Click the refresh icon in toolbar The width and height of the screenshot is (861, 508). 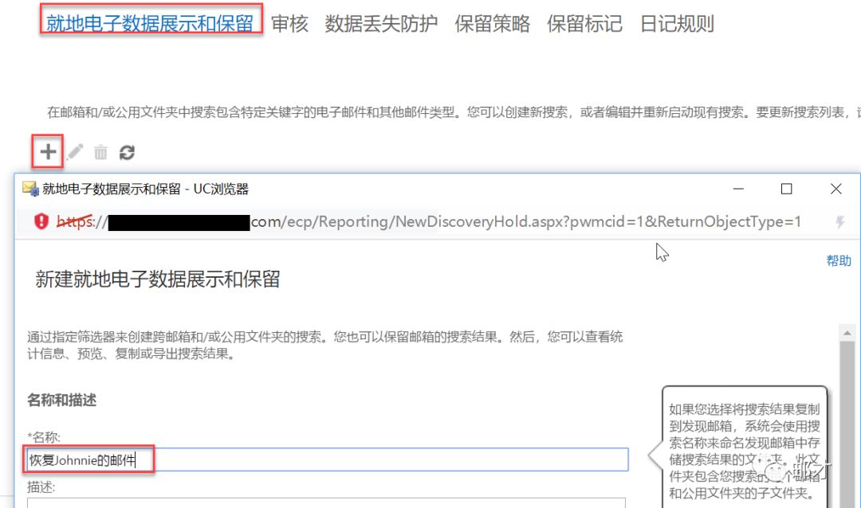[x=126, y=152]
